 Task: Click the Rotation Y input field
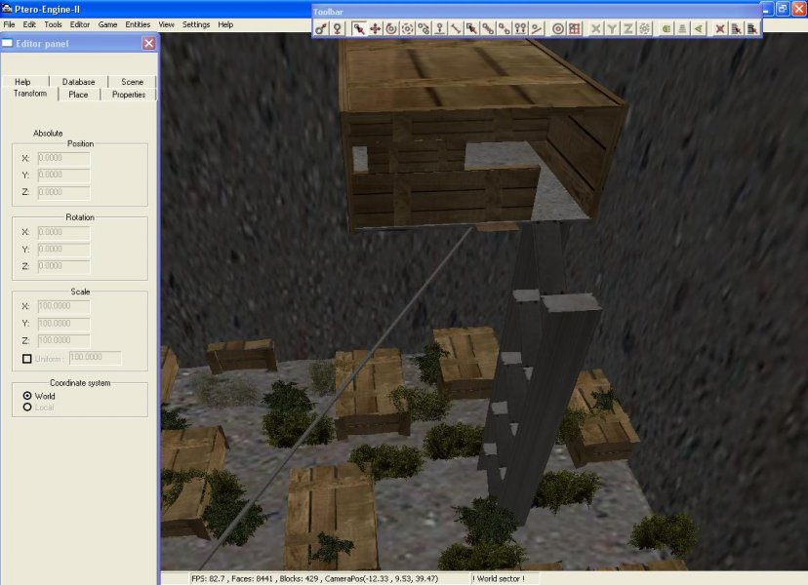pos(63,250)
